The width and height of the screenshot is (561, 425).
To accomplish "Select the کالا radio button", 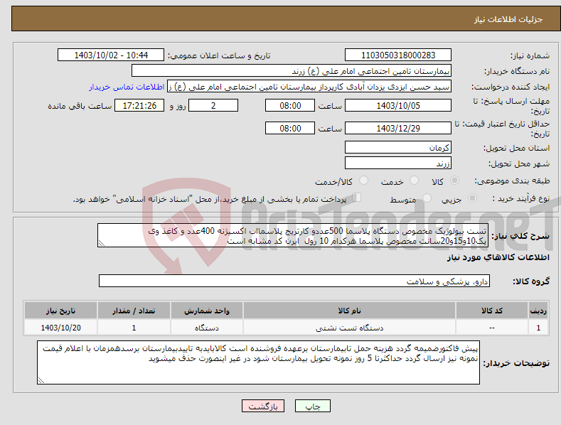I will pos(454,181).
